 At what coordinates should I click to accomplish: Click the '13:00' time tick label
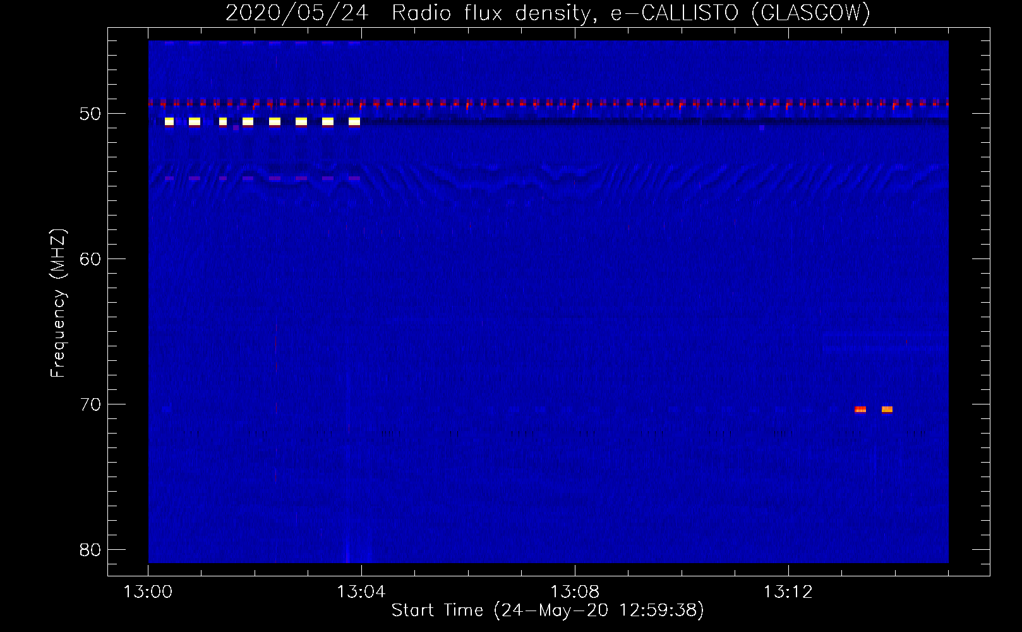pos(148,592)
